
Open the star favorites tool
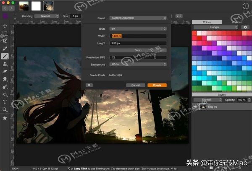(x=5, y=118)
